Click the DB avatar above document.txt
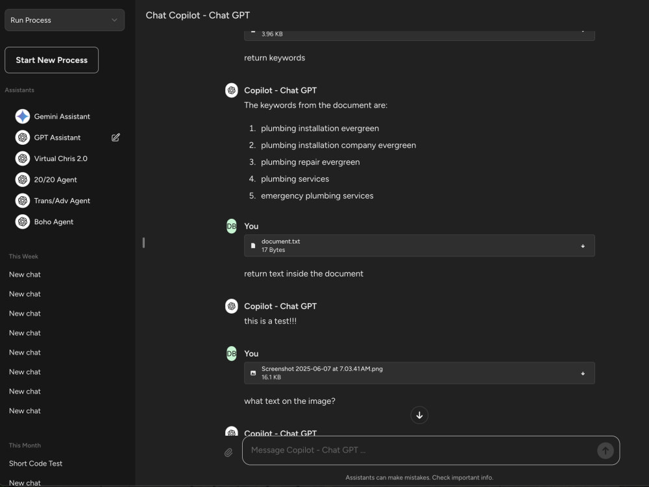Image resolution: width=649 pixels, height=487 pixels. pyautogui.click(x=232, y=226)
